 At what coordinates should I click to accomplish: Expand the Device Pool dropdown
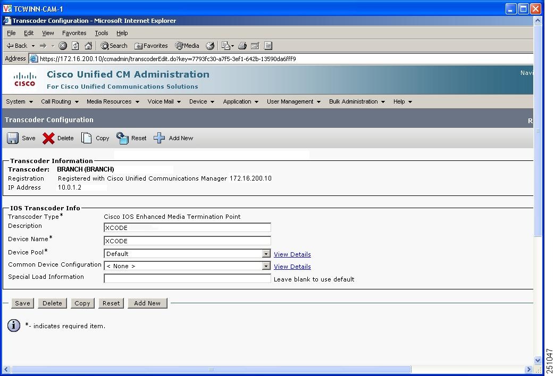pos(266,253)
